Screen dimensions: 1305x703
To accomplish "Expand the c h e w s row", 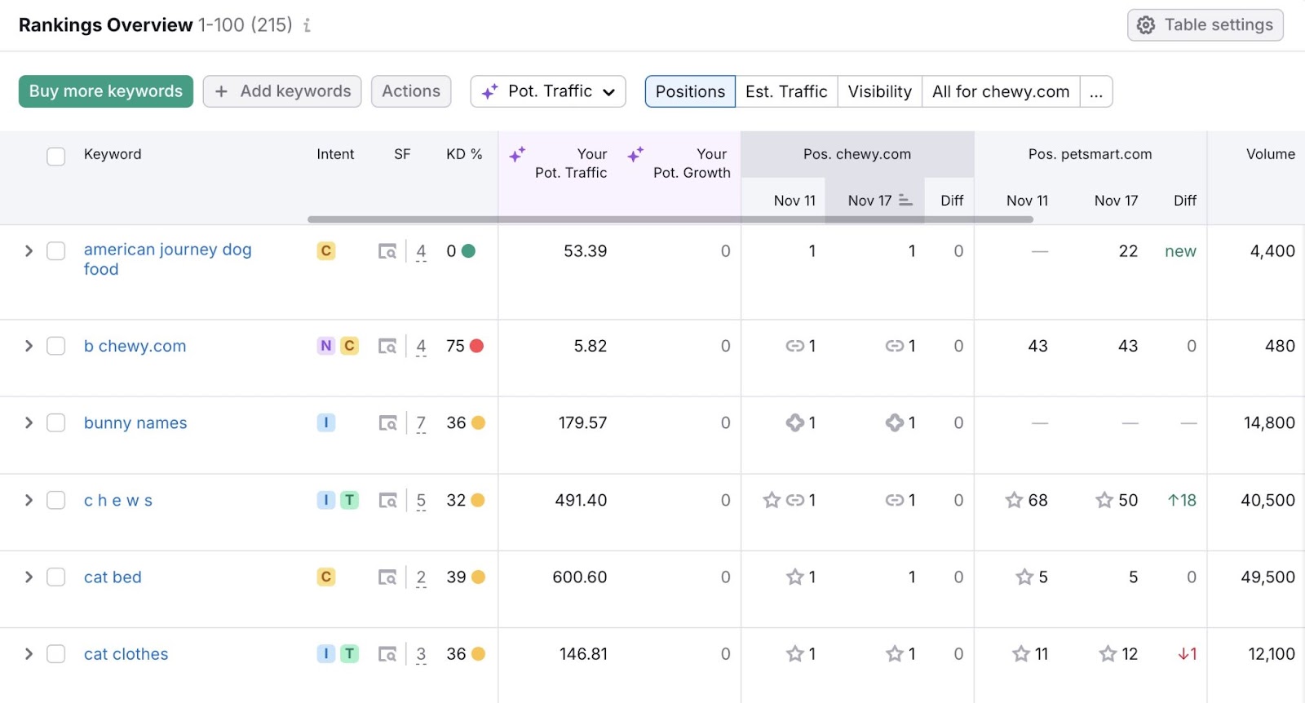I will tap(29, 500).
